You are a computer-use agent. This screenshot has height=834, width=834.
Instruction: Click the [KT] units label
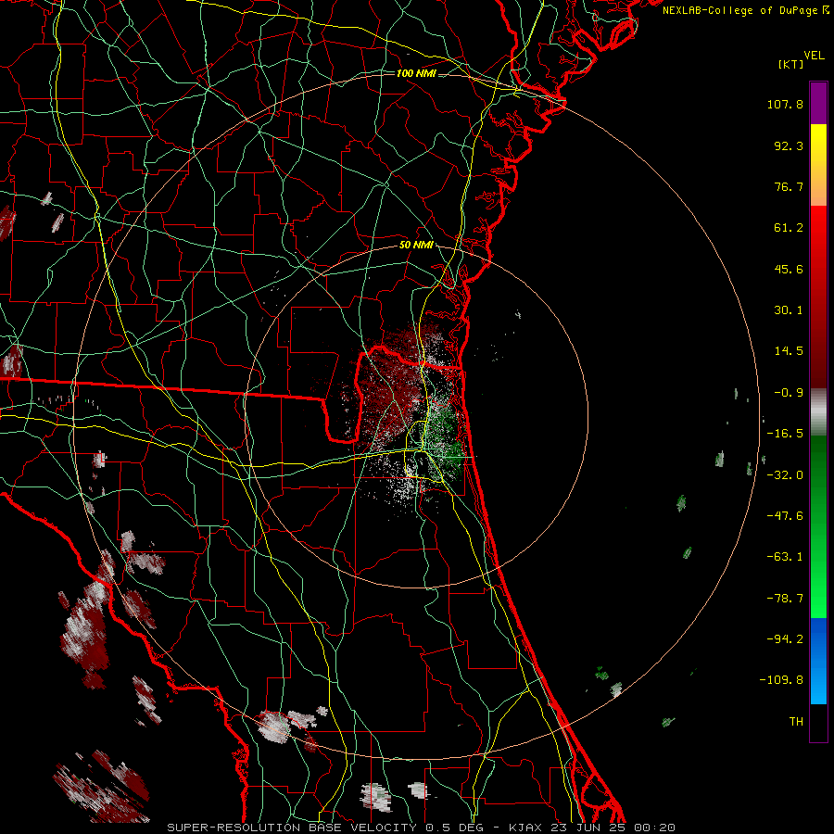(790, 64)
